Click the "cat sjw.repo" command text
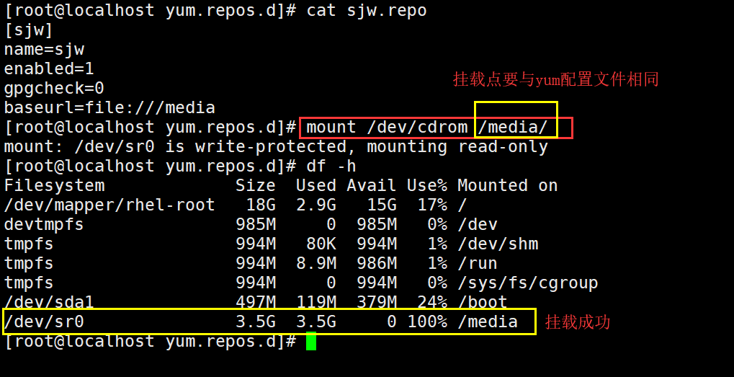The width and height of the screenshot is (734, 377). (x=367, y=10)
